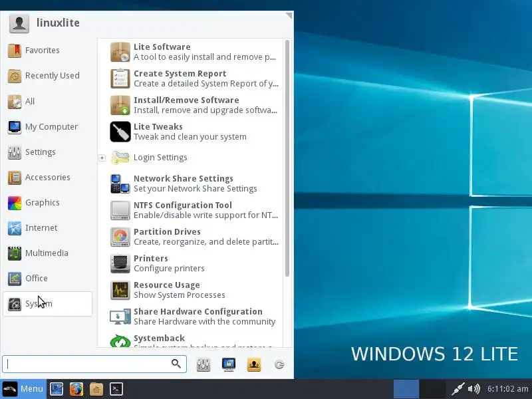Screen dimensions: 532x399
Task: Click the linuxlite user avatar icon
Action: [x=19, y=23]
